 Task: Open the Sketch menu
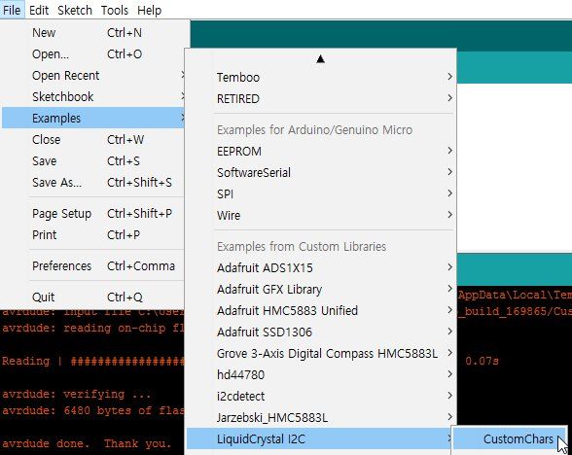(75, 10)
